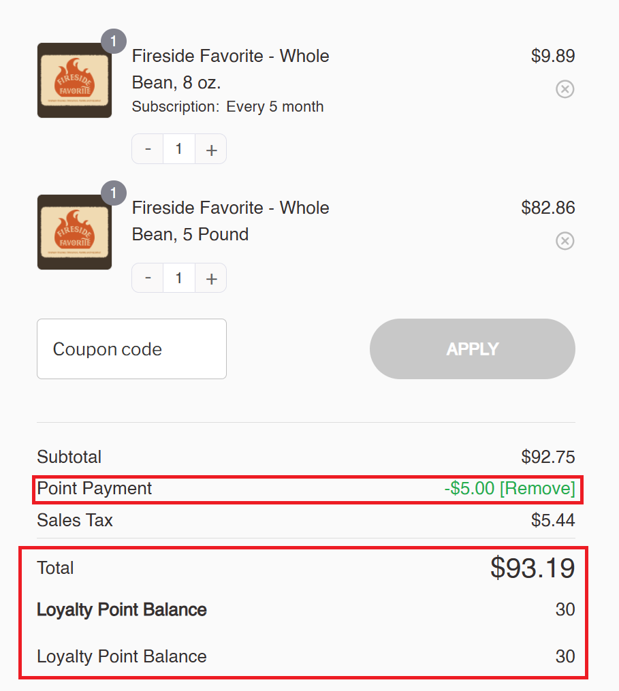This screenshot has height=691, width=619.
Task: Click the Subscription Every 5 month text
Action: [x=228, y=107]
